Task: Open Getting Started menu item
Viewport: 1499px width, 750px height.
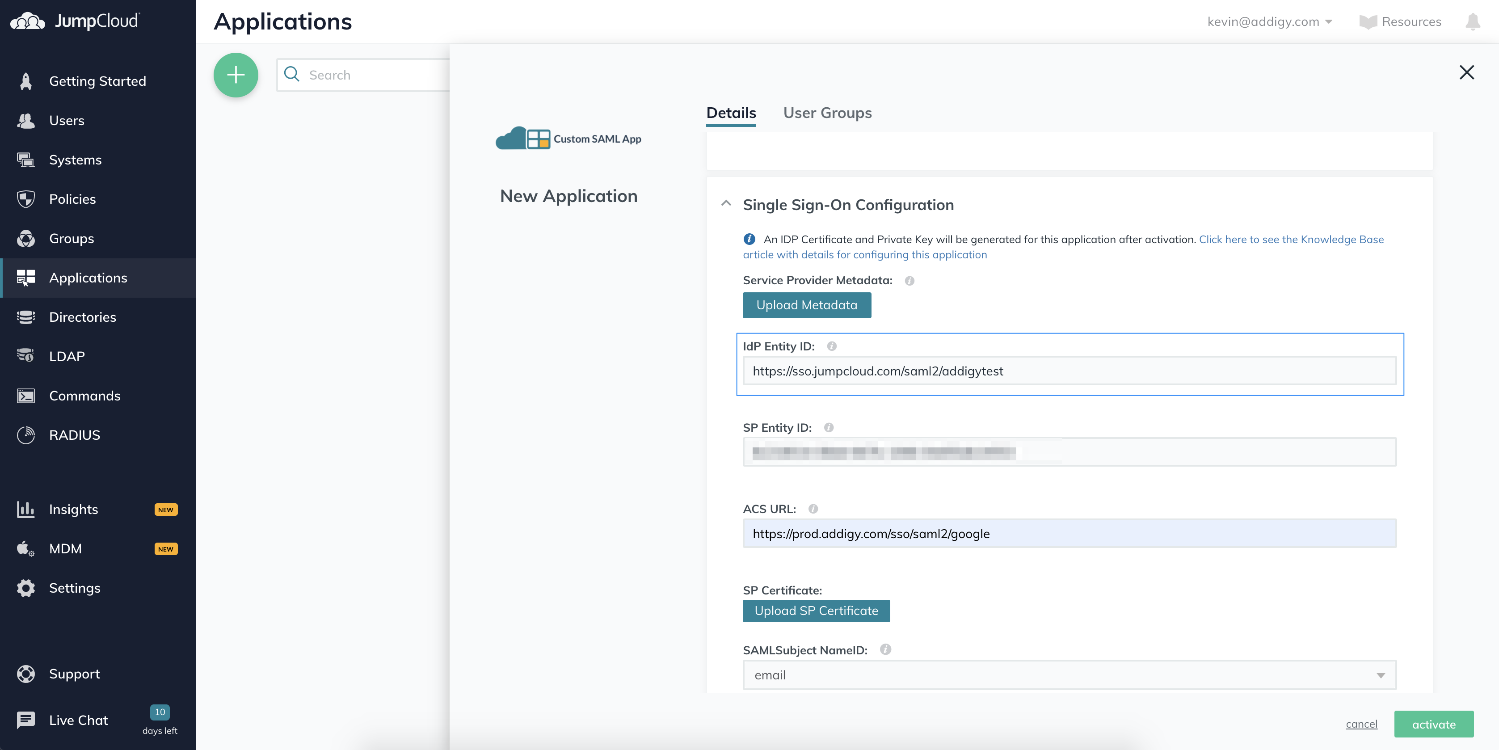Action: click(x=97, y=81)
